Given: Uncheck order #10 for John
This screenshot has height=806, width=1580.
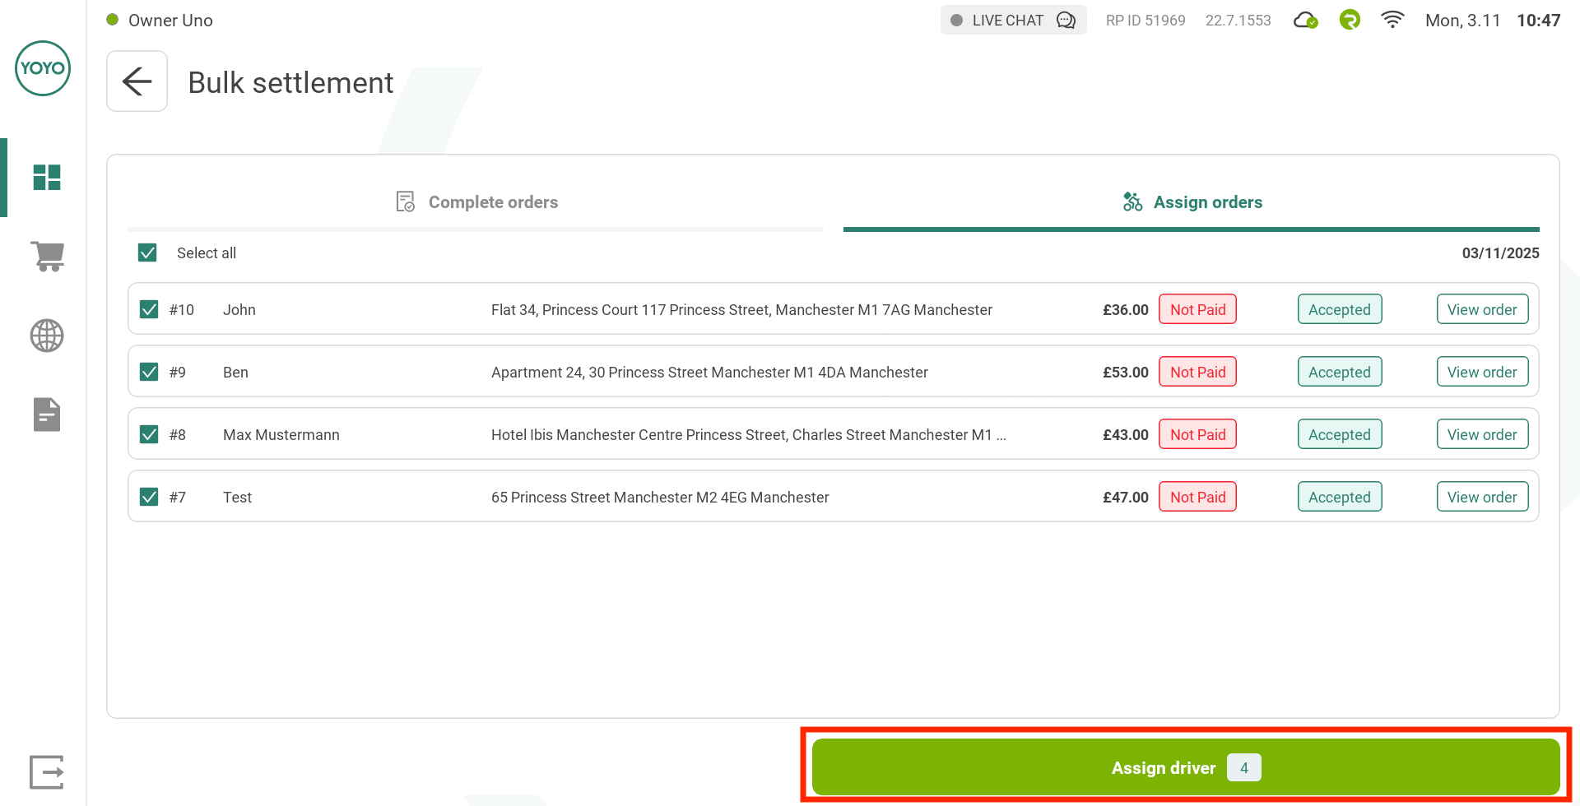Looking at the screenshot, I should (149, 309).
